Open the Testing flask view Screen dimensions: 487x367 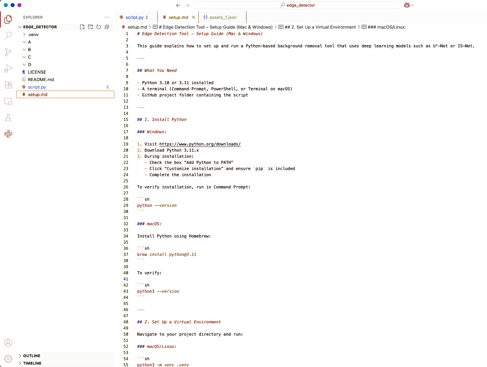pyautogui.click(x=8, y=118)
